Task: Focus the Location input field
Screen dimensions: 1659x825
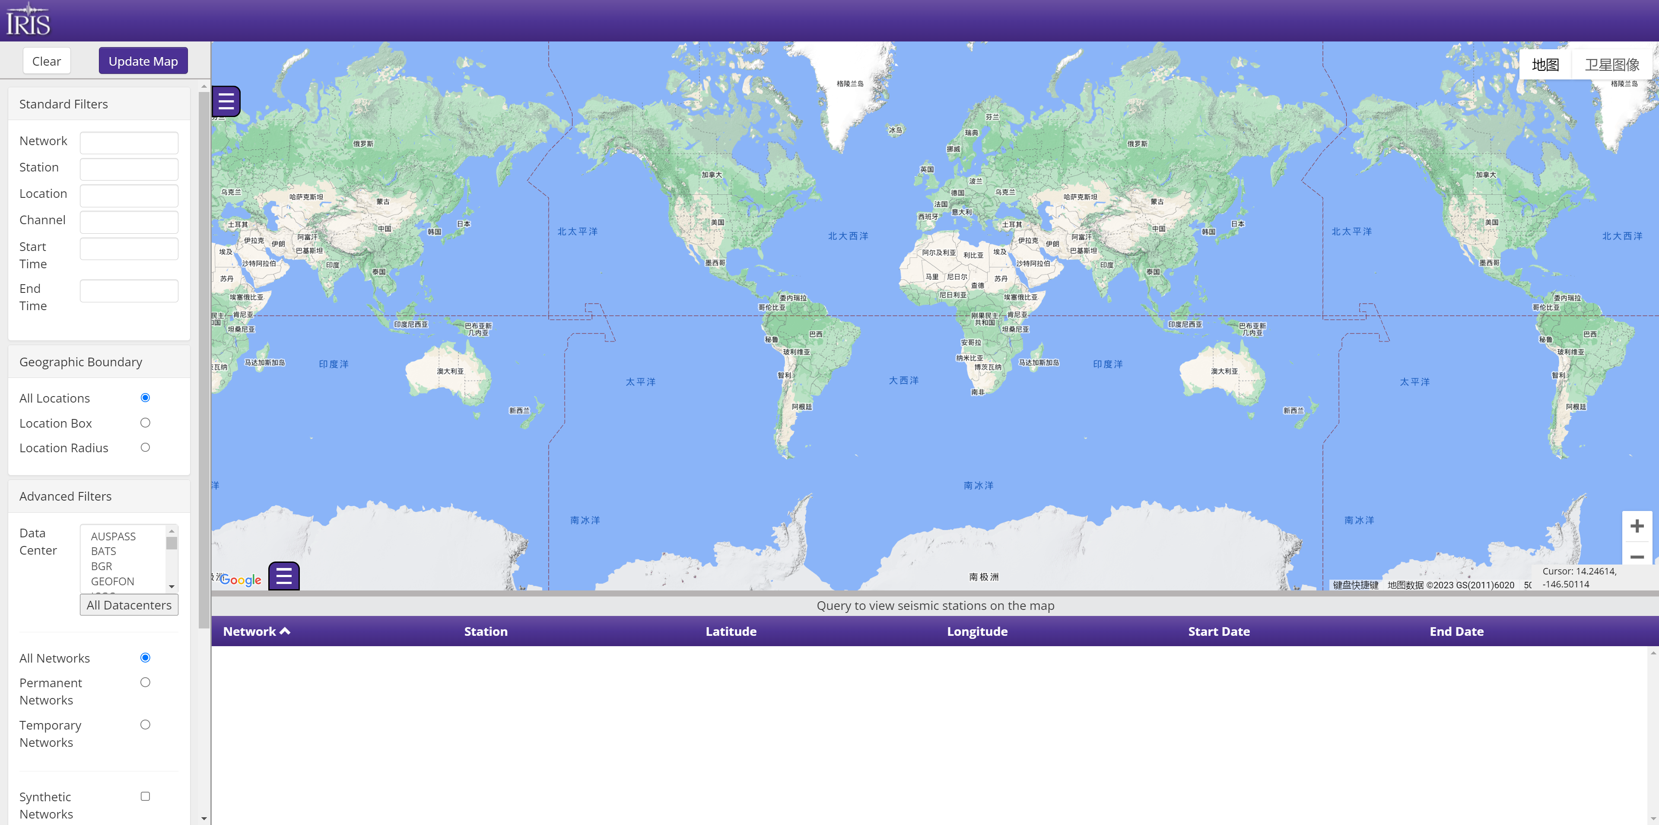Action: tap(129, 195)
